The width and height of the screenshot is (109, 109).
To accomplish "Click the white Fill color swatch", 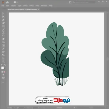I will coord(2,68).
